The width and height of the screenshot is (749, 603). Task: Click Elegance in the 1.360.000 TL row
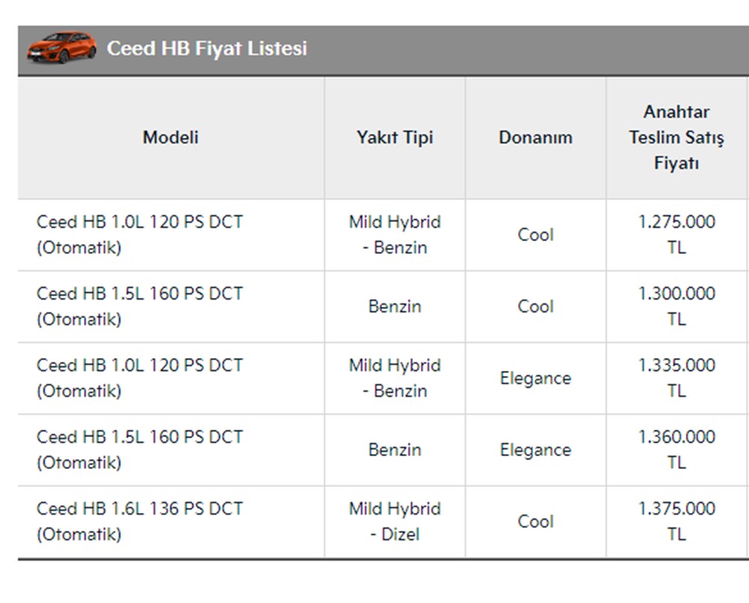click(536, 450)
